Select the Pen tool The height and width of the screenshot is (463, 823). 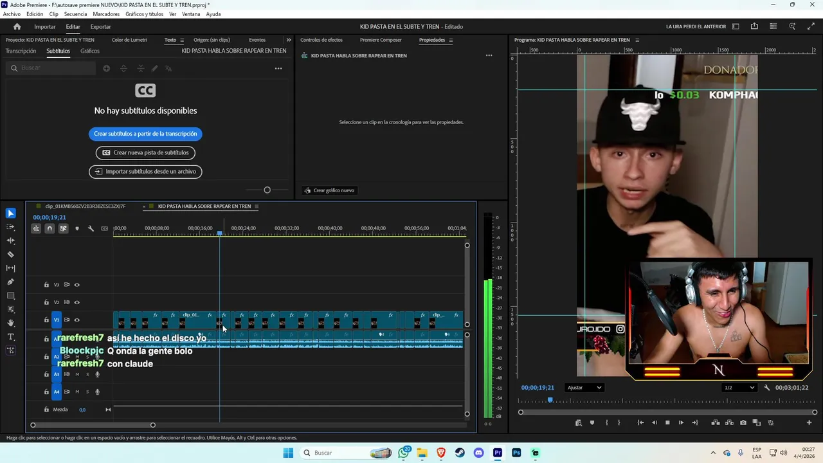coord(11,282)
